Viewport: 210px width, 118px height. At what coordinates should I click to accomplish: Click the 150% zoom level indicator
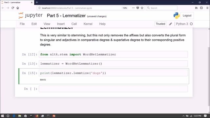pyautogui.click(x=125, y=8)
